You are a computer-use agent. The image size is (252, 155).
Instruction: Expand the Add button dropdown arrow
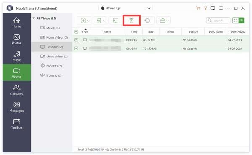pyautogui.click(x=88, y=21)
